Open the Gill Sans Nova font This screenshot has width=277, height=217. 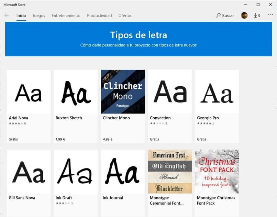click(x=29, y=171)
